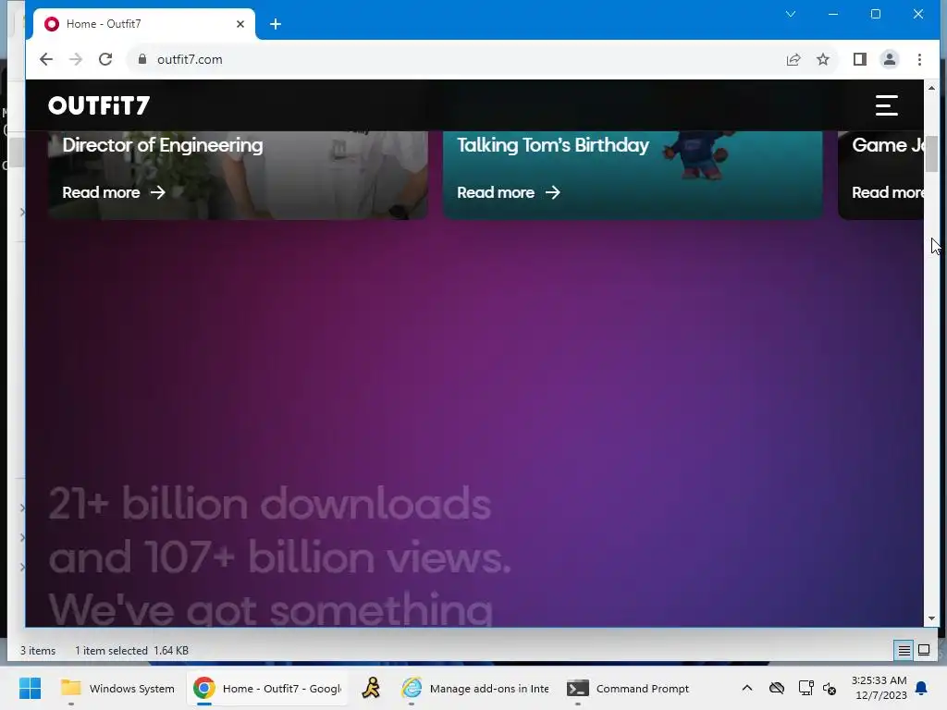The width and height of the screenshot is (947, 710).
Task: Click the network display tray icon
Action: click(x=806, y=688)
